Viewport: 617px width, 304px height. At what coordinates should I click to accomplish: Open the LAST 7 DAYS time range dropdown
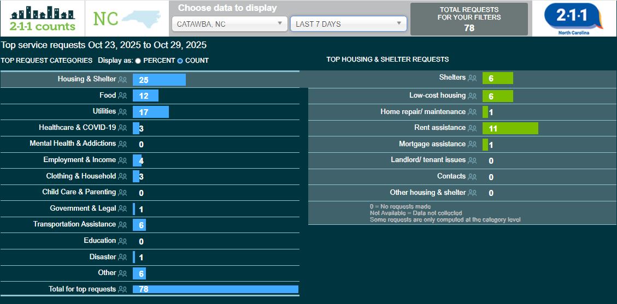(348, 24)
